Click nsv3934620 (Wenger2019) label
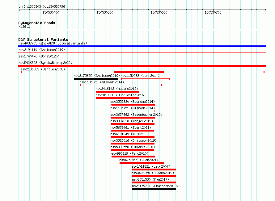275x201 pixels. point(132,121)
